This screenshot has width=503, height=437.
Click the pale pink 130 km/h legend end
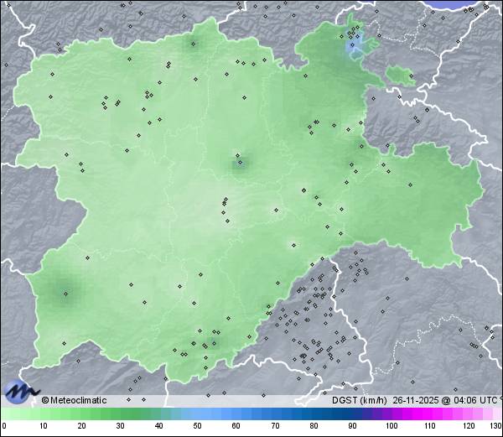498,414
